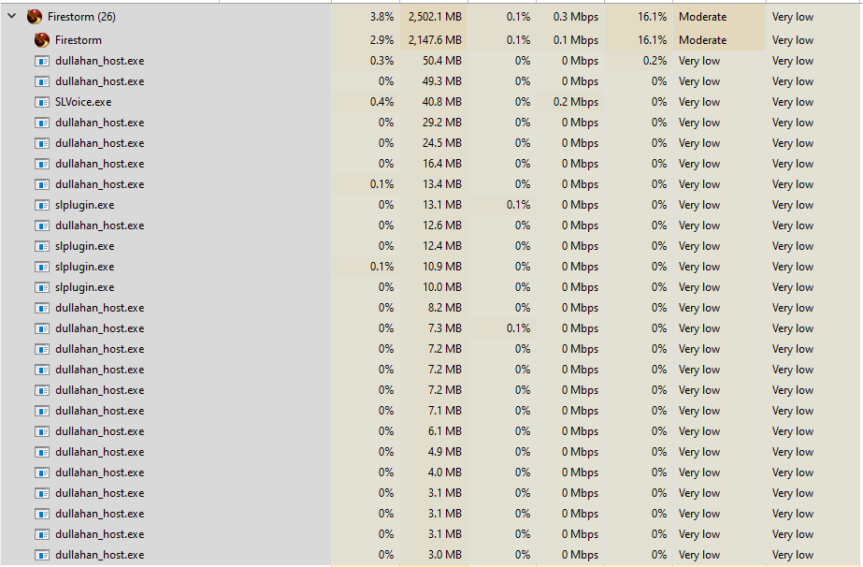Click icon of dullahan_host.exe using 16.4 MB

(x=42, y=164)
